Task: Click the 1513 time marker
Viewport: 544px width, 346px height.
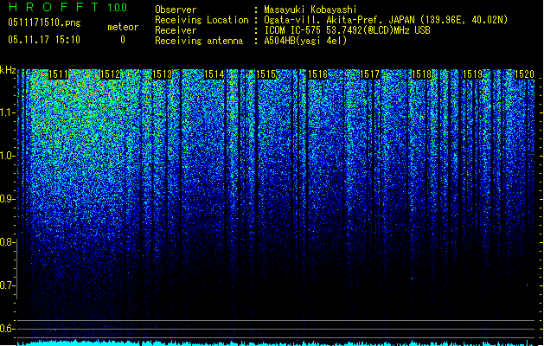Action: pyautogui.click(x=162, y=74)
